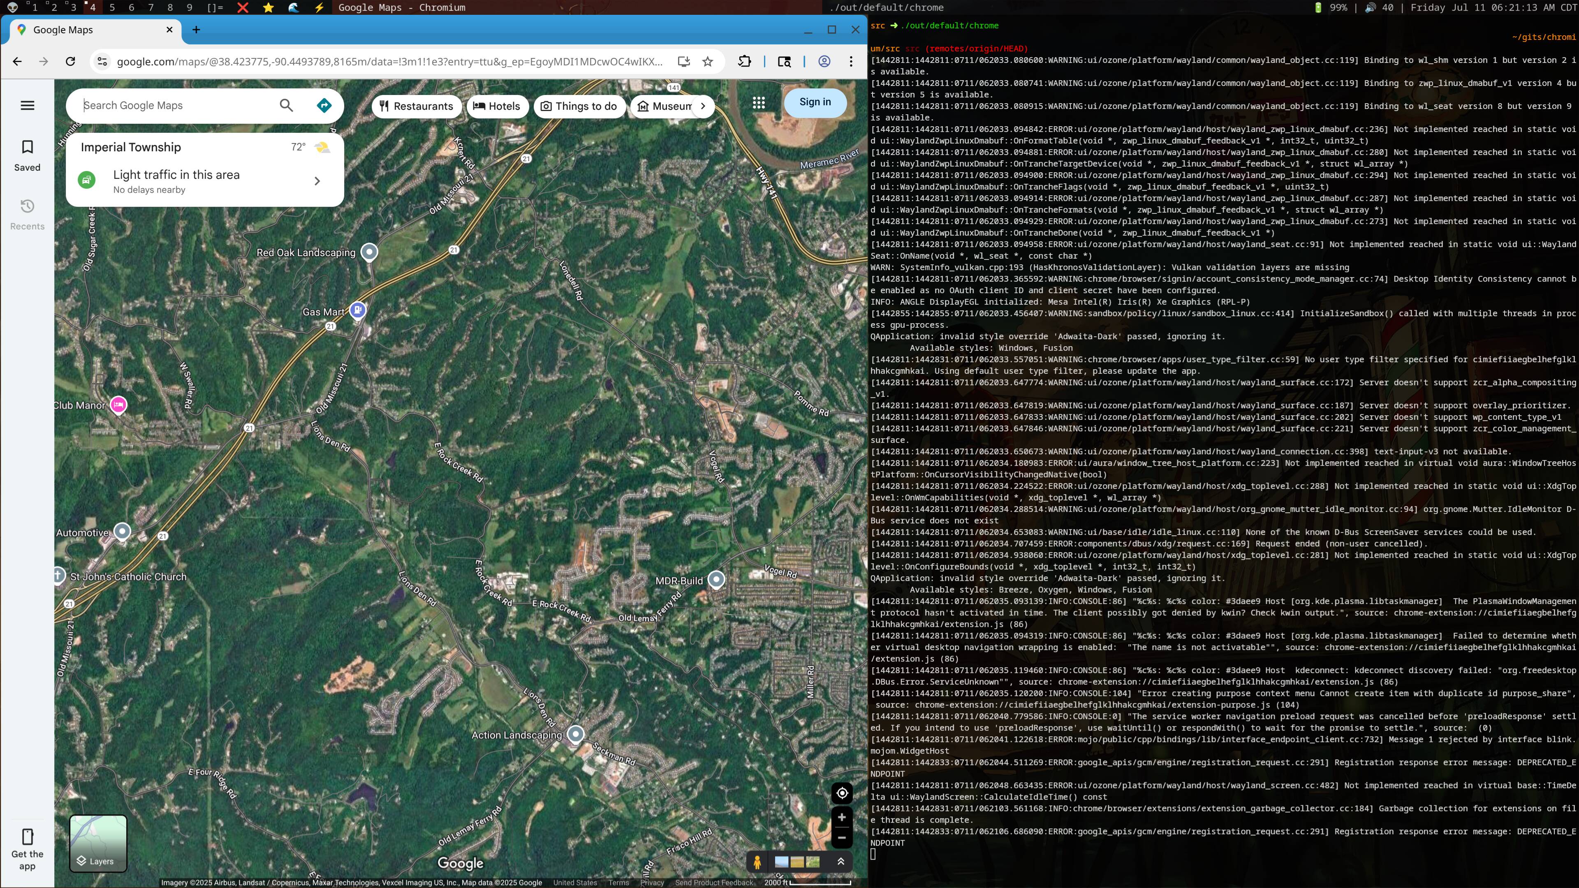Screen dimensions: 1579x888
Task: Expand the imagery strip with double chevron
Action: [x=840, y=862]
